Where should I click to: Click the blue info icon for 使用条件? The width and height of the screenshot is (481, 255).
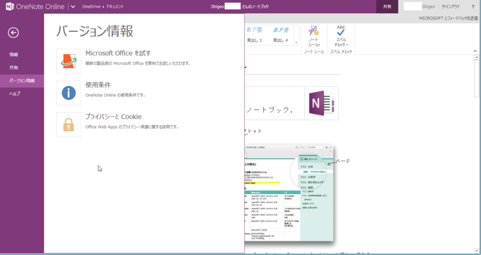(x=69, y=93)
